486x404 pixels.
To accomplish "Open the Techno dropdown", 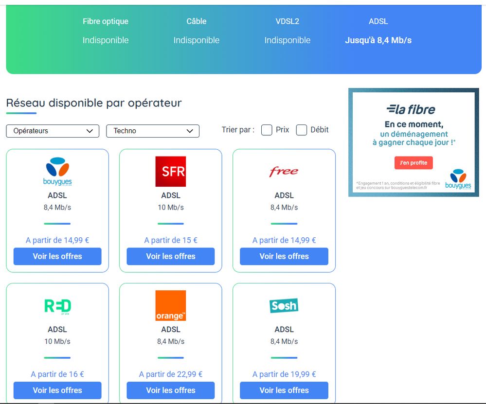I will 152,131.
